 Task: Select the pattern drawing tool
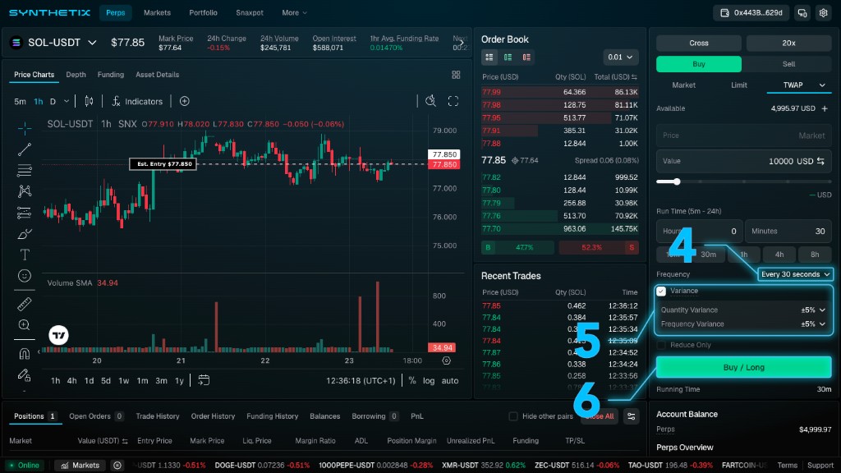click(x=24, y=191)
